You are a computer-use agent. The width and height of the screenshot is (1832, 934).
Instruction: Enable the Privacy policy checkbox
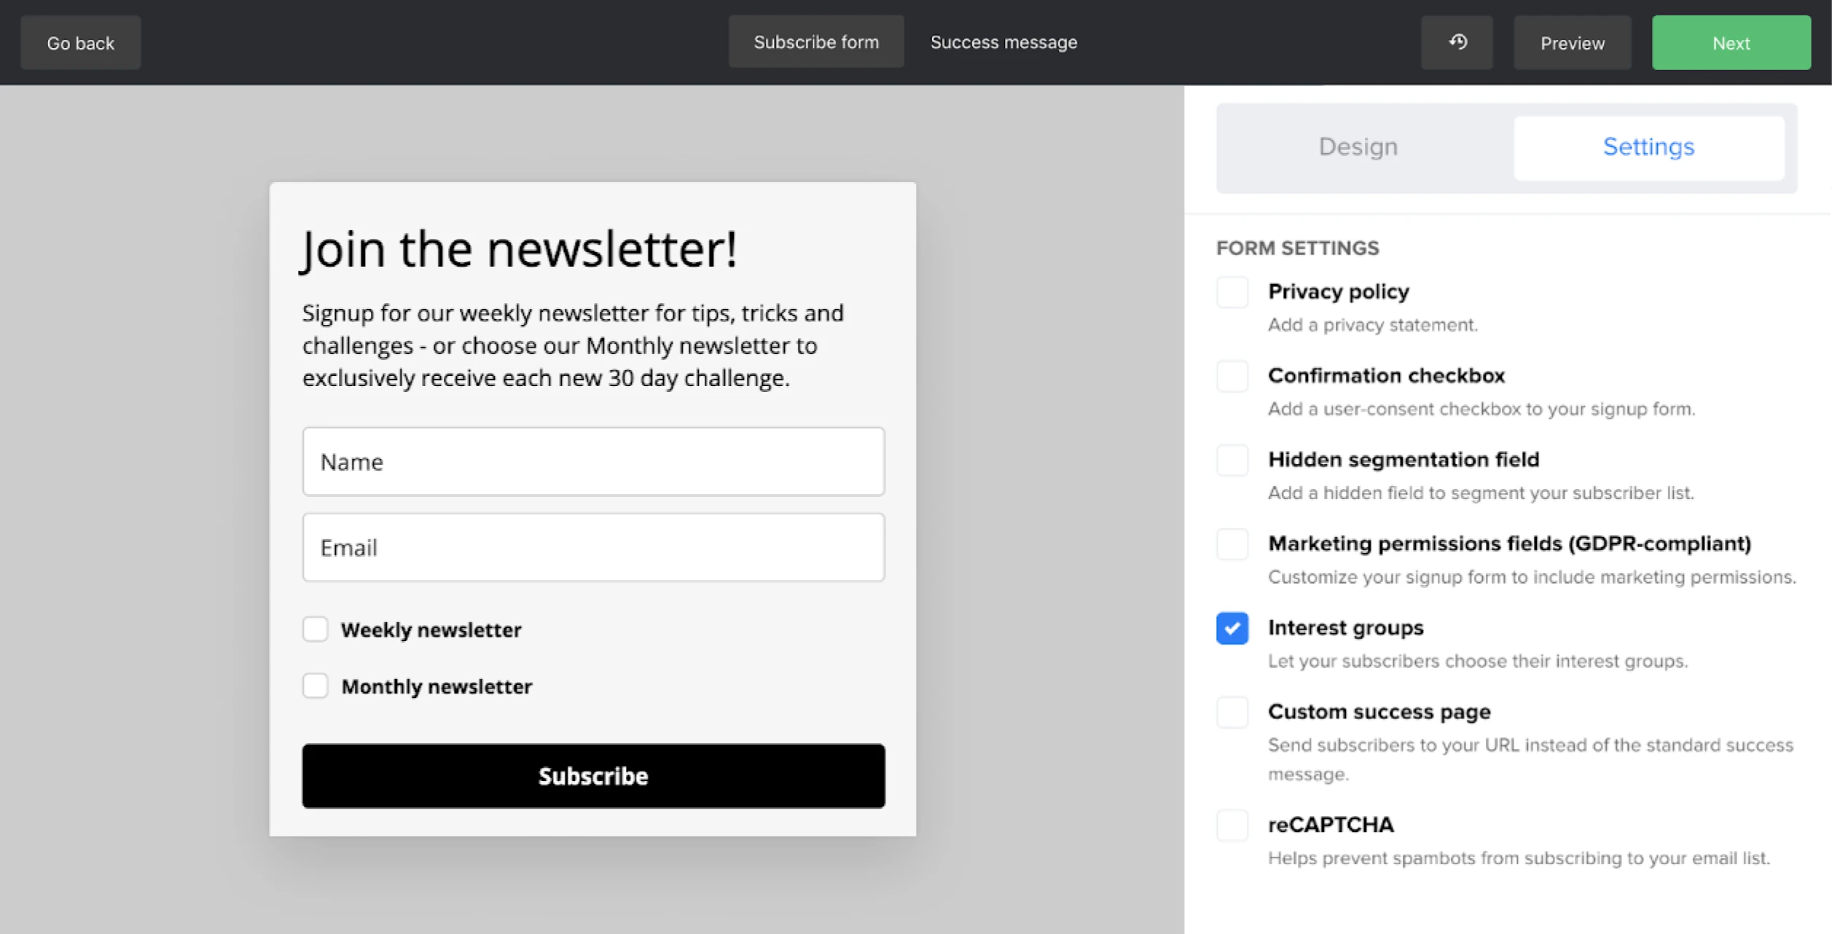tap(1232, 292)
